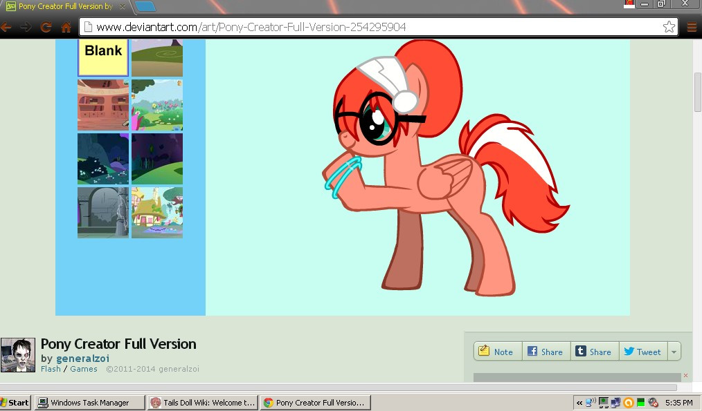Open the Games category link
Viewport: 702px width, 411px height.
84,369
